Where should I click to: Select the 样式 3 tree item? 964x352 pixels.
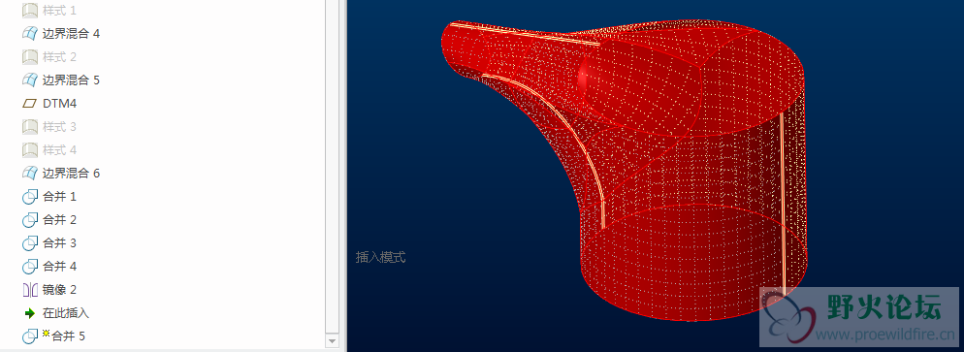(x=59, y=127)
